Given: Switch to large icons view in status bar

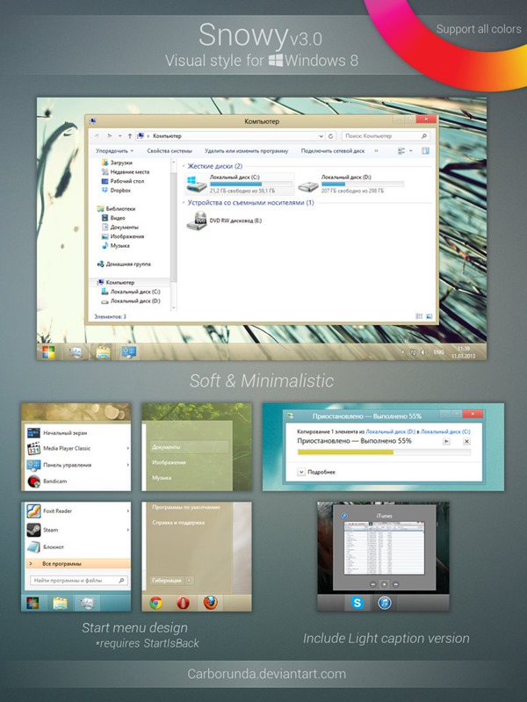Looking at the screenshot, I should click(429, 316).
